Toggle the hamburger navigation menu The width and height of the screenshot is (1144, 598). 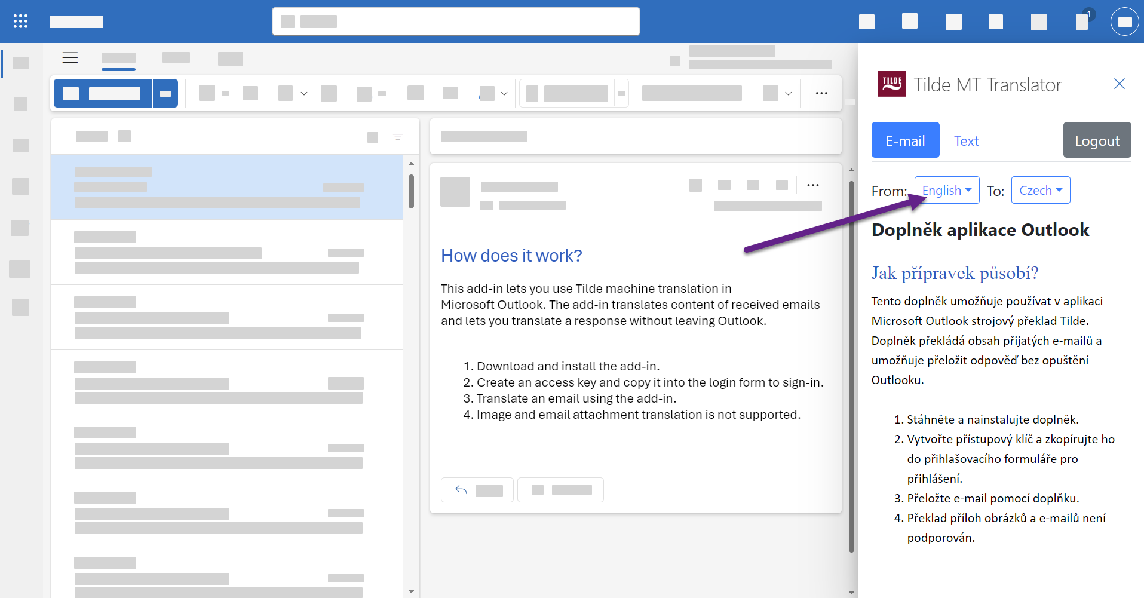[70, 57]
